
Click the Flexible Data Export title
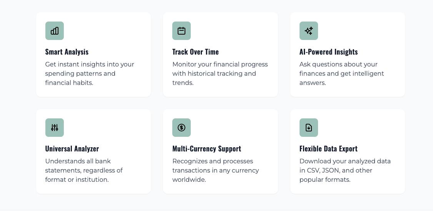pos(328,149)
